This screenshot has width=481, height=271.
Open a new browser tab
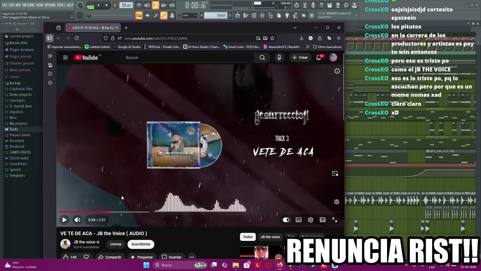(x=126, y=27)
